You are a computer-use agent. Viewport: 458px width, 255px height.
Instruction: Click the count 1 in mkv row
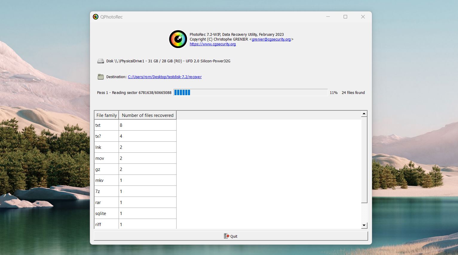click(x=148, y=180)
